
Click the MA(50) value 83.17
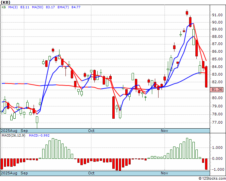pos(50,7)
